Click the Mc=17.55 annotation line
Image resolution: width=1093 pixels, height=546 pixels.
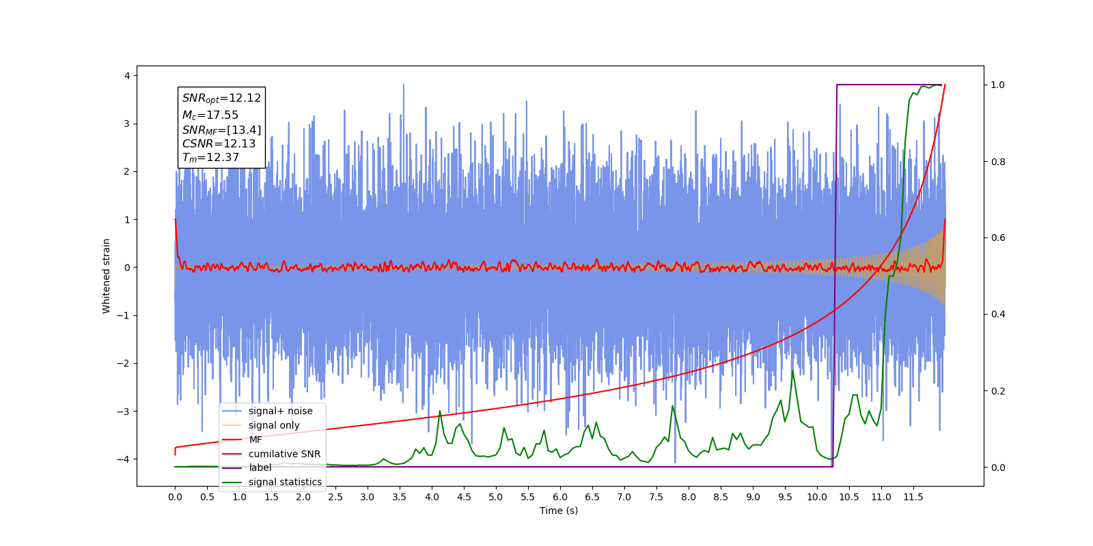point(210,115)
